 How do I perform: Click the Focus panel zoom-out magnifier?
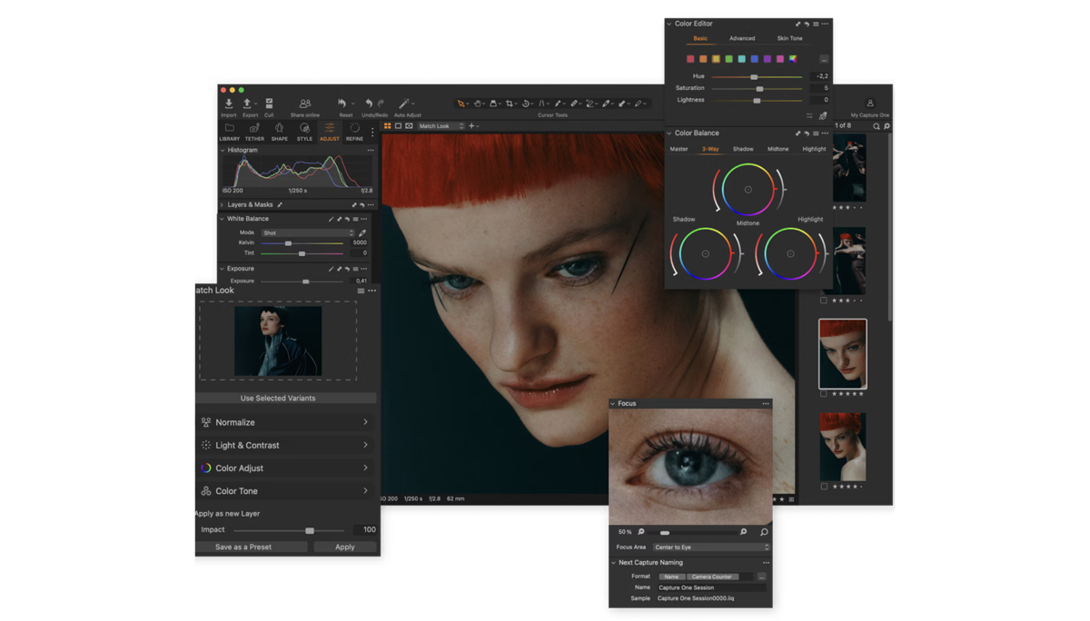coord(641,532)
